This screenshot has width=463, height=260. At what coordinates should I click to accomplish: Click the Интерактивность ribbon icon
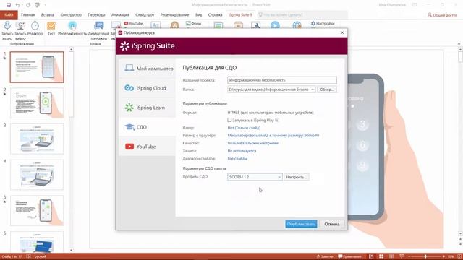pyautogui.click(x=72, y=26)
